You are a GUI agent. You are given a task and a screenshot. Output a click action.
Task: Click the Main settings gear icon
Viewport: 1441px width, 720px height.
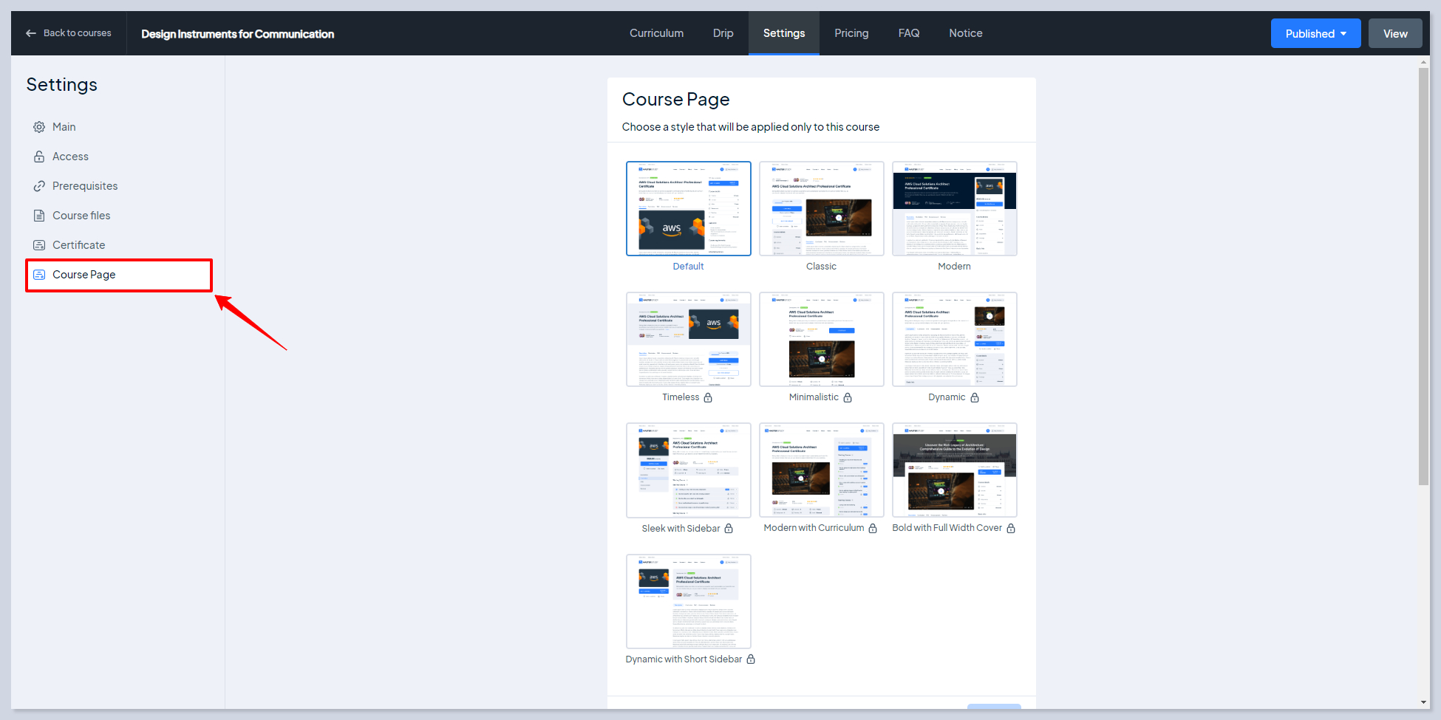[39, 127]
